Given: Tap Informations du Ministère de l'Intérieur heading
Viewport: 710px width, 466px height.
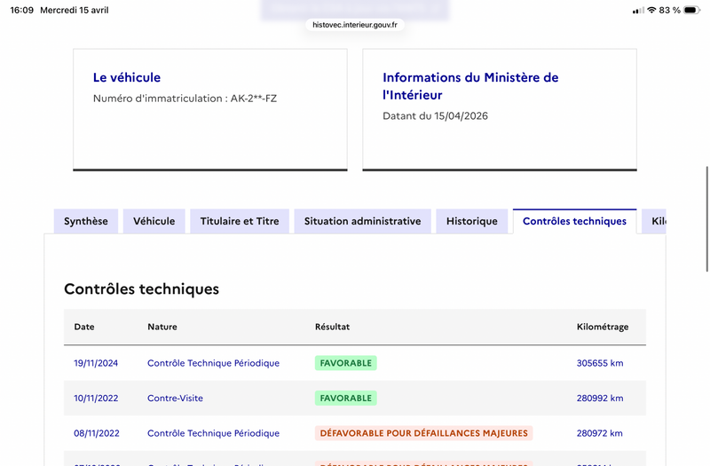Looking at the screenshot, I should coord(470,86).
